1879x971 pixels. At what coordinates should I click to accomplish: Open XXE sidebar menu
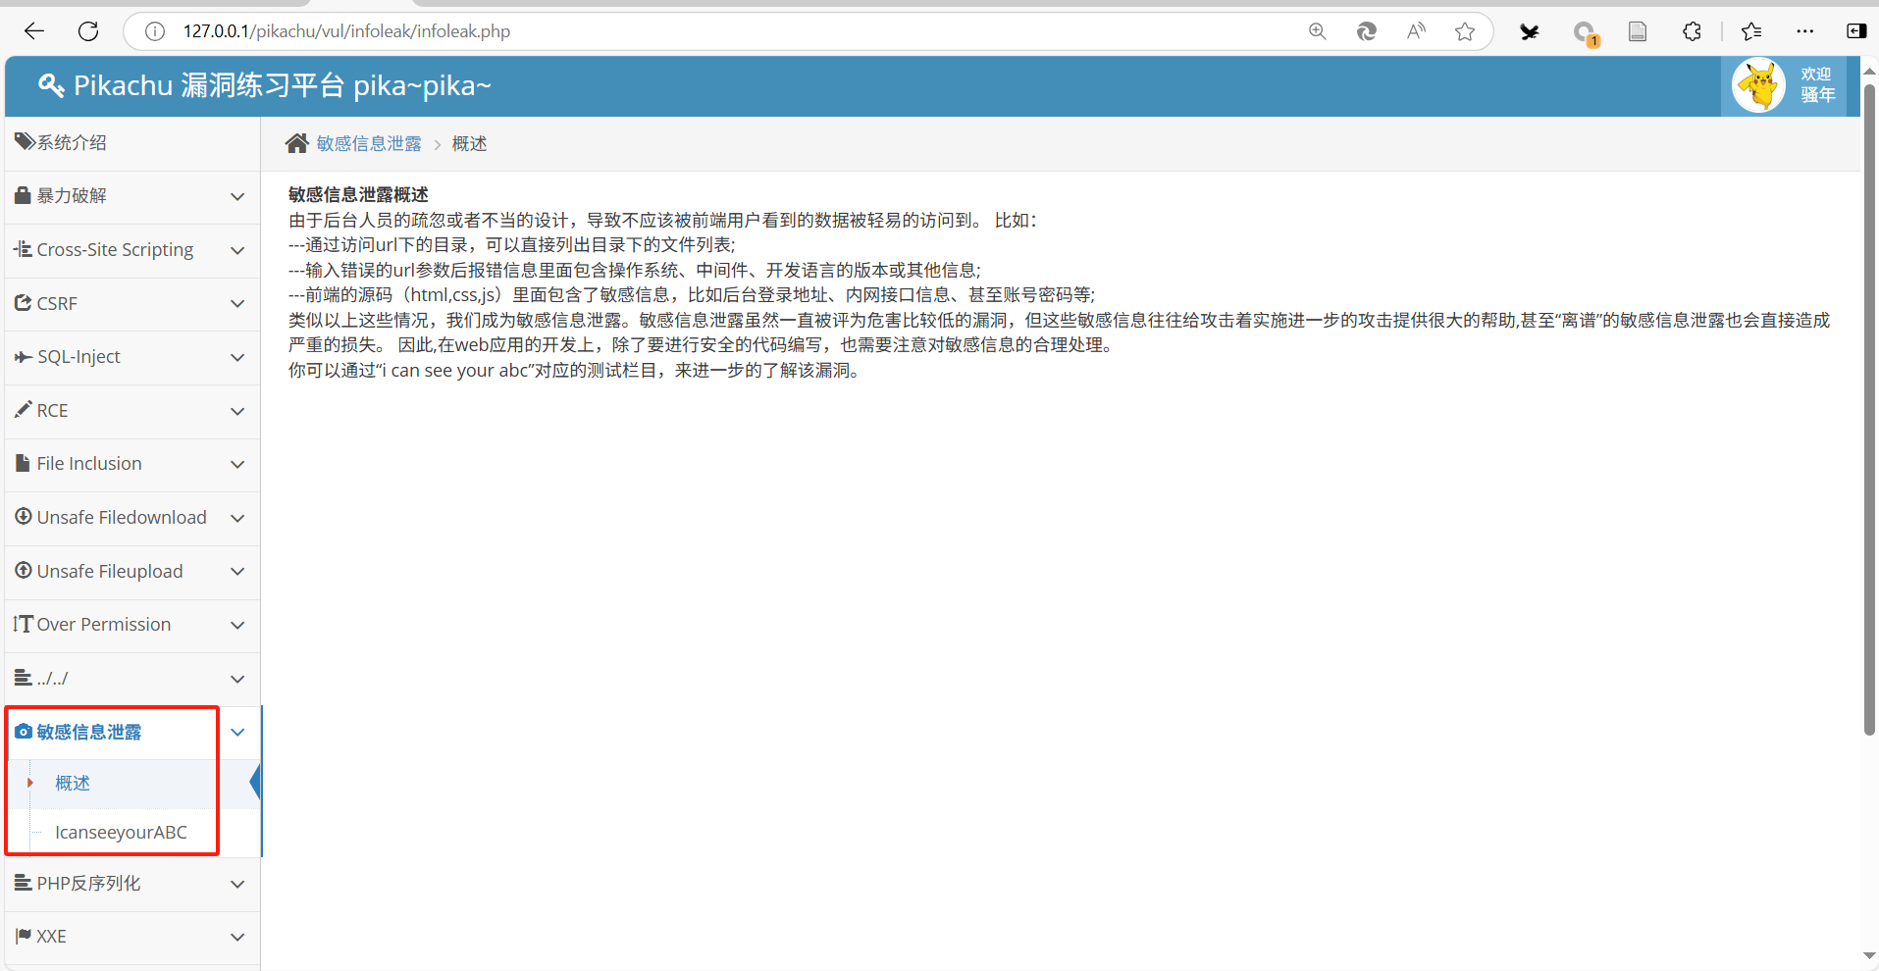132,938
